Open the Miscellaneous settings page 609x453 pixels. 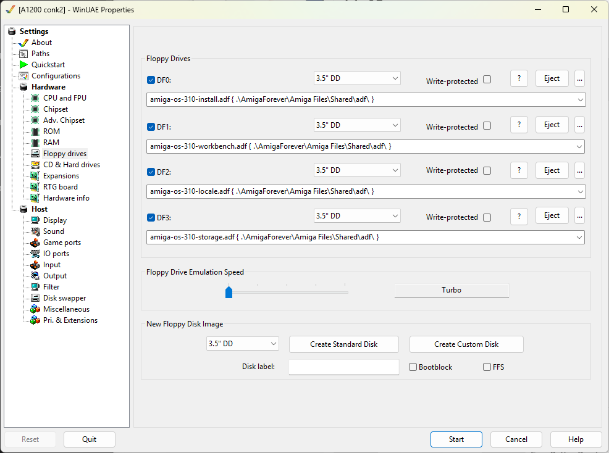point(66,309)
